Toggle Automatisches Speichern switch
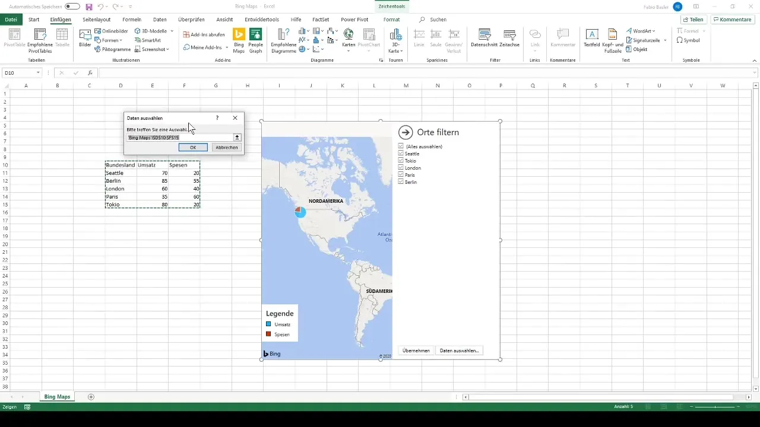This screenshot has height=427, width=760. pyautogui.click(x=72, y=7)
